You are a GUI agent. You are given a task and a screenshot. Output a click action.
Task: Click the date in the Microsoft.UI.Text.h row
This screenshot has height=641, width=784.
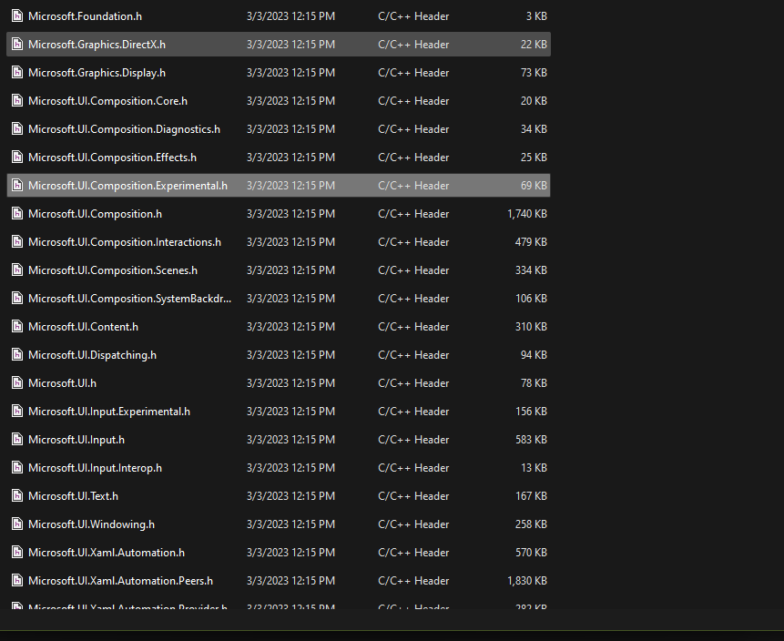[x=291, y=496]
